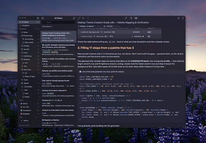Open the note's three-dot more menu
Viewport: 206px width, 143px height.
tap(183, 18)
